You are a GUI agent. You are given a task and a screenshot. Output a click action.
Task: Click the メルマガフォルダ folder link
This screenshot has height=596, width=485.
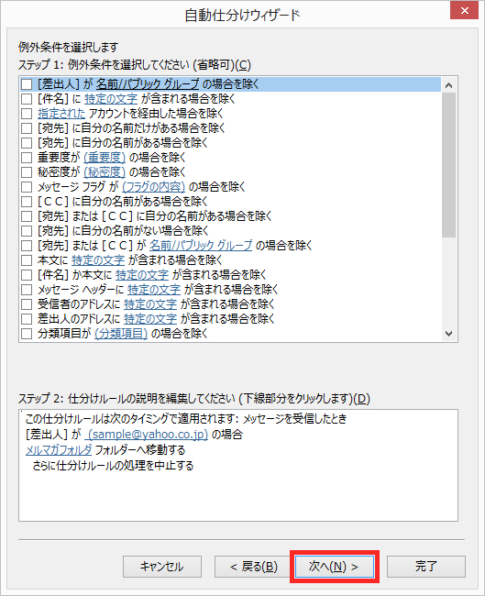point(59,450)
